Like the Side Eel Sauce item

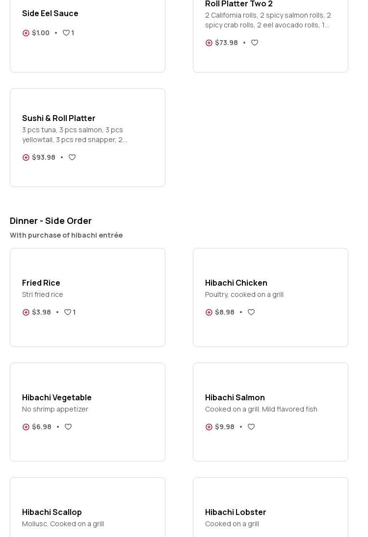pos(66,33)
